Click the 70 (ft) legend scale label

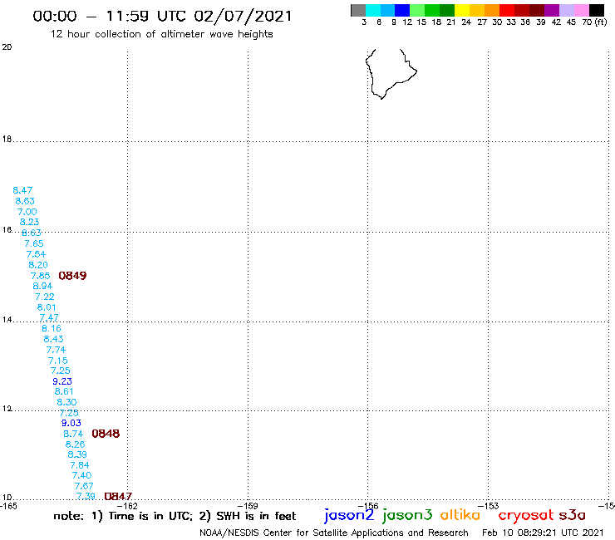coord(594,22)
